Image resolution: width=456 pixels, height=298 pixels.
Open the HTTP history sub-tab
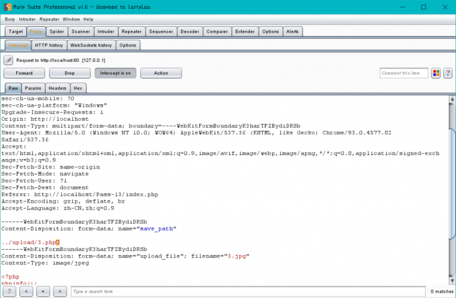pos(49,45)
